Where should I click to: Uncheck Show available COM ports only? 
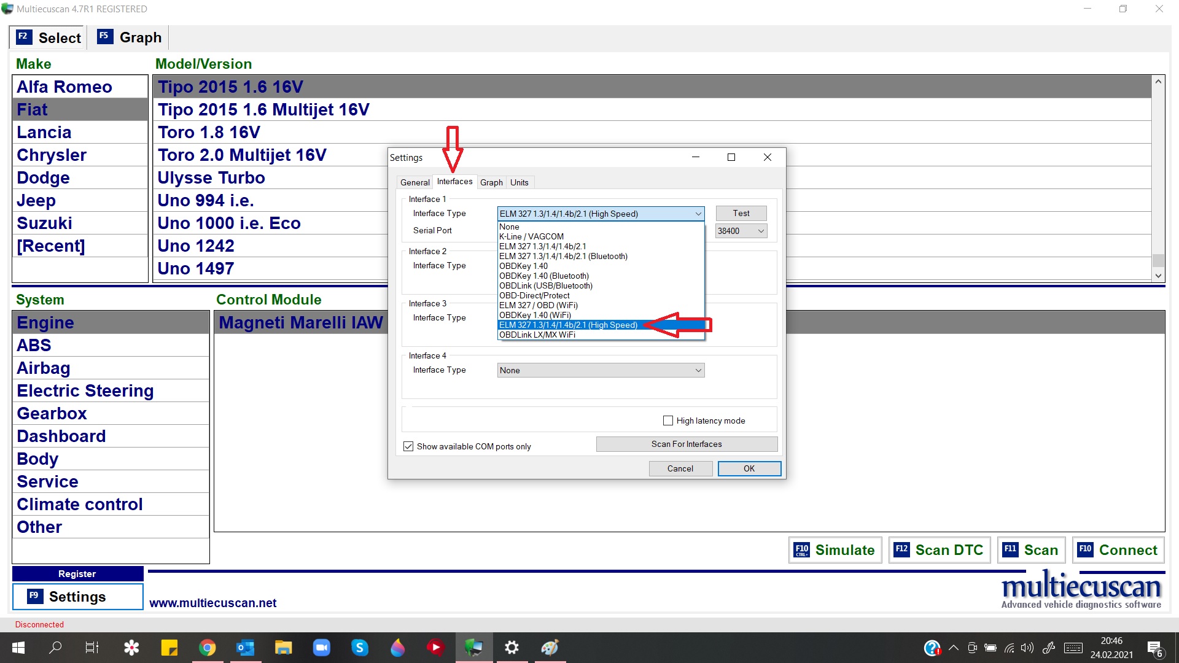(408, 446)
